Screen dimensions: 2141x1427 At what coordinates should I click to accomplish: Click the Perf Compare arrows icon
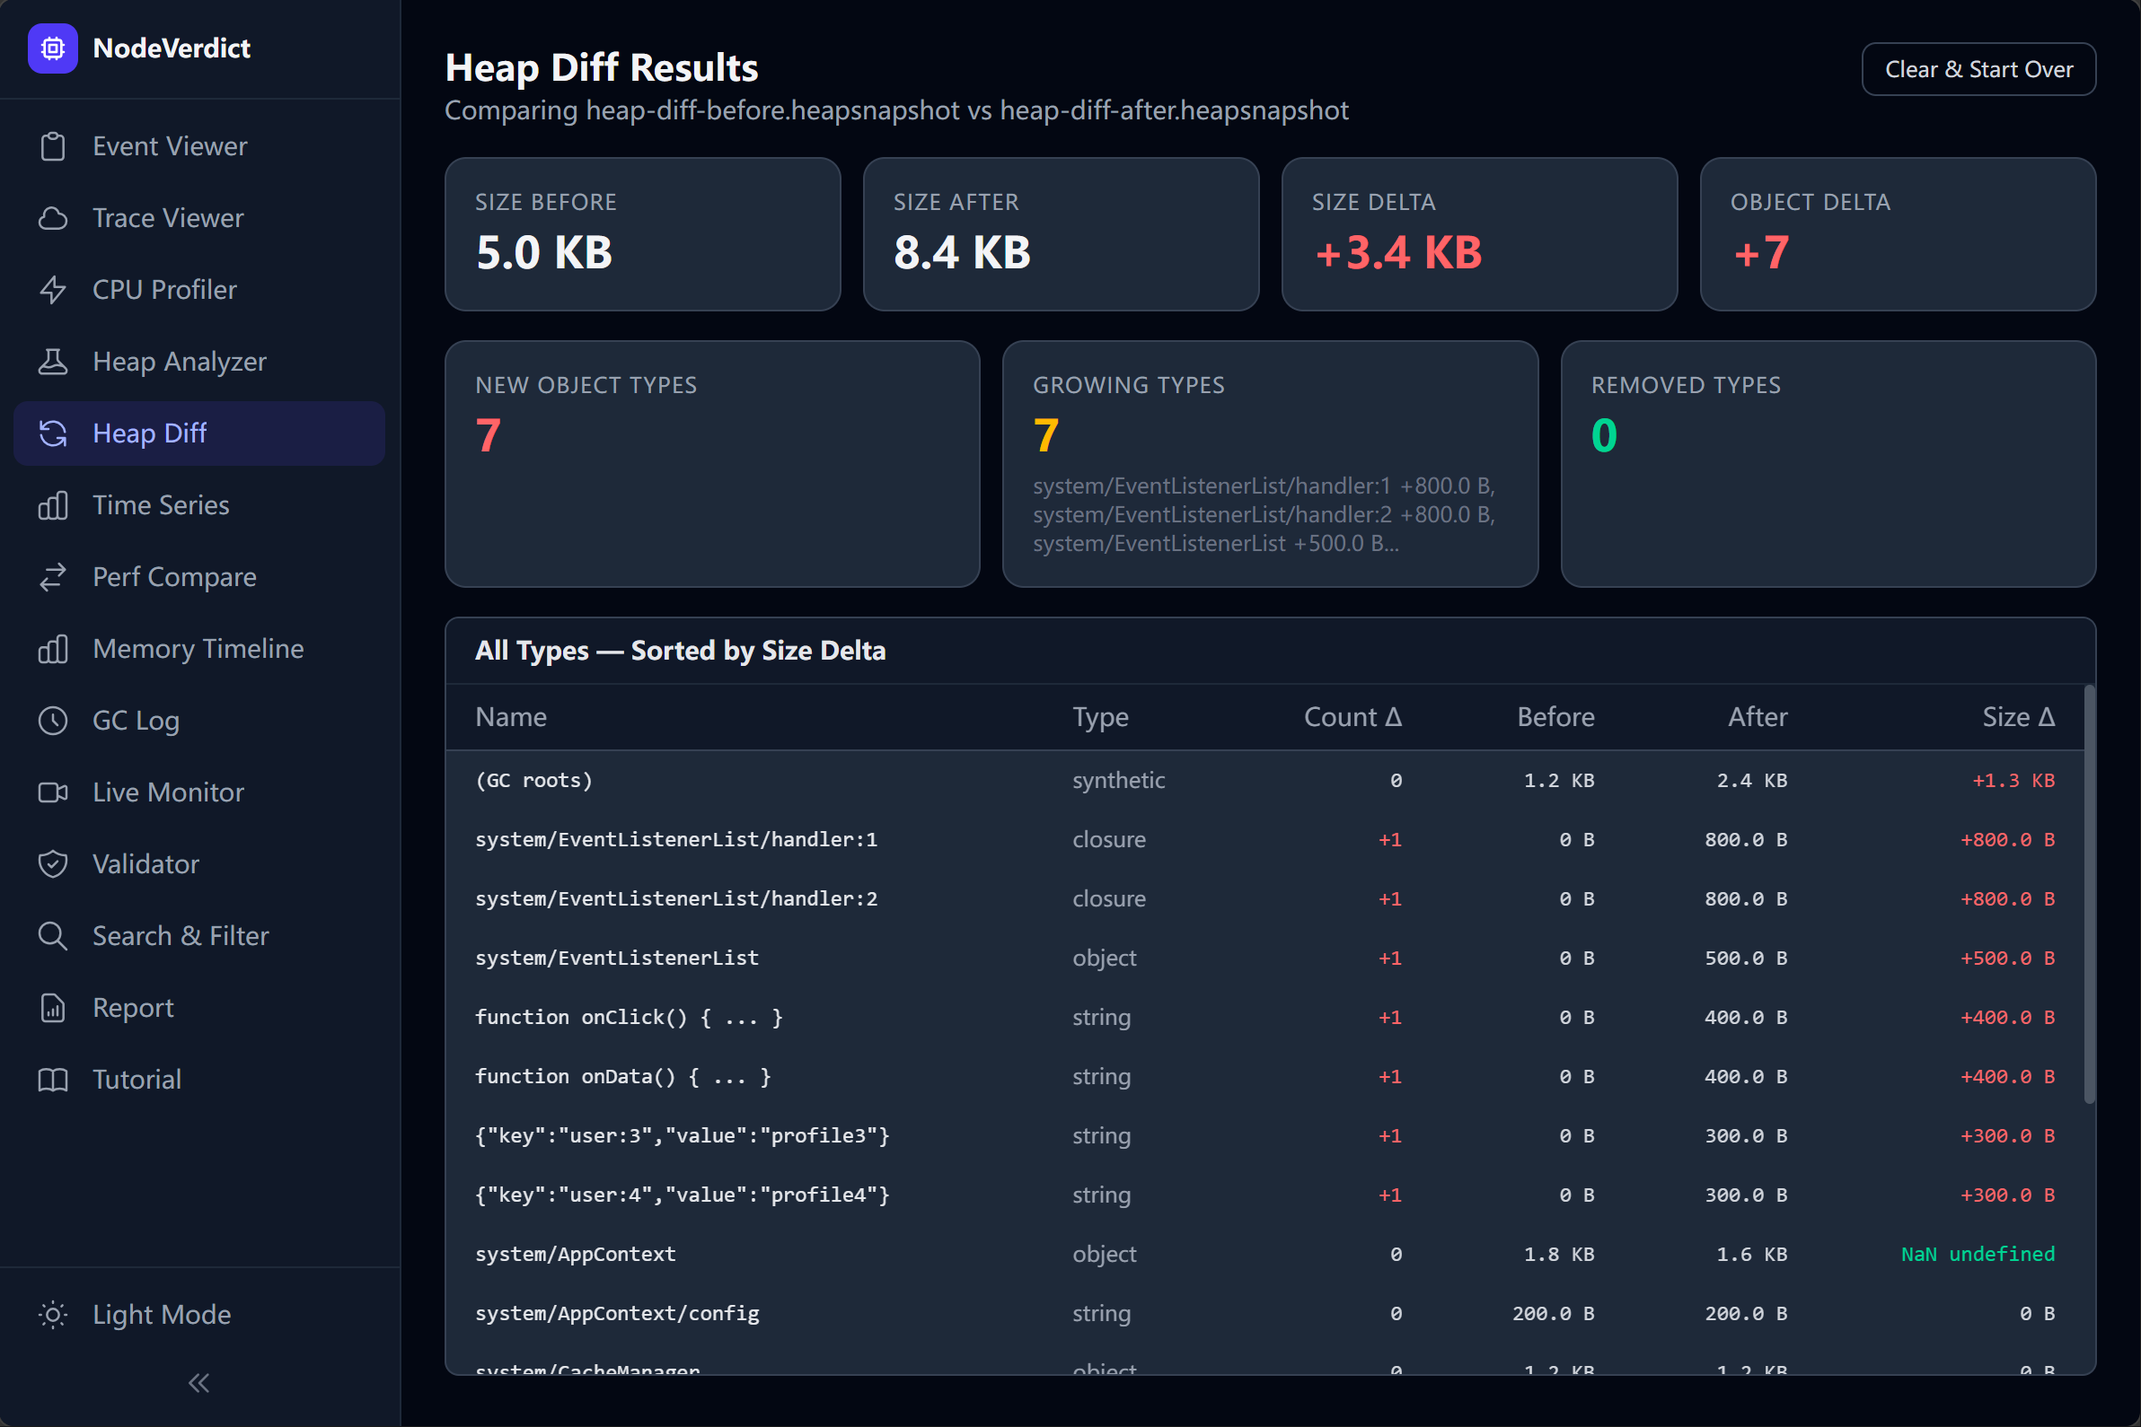pos(53,577)
